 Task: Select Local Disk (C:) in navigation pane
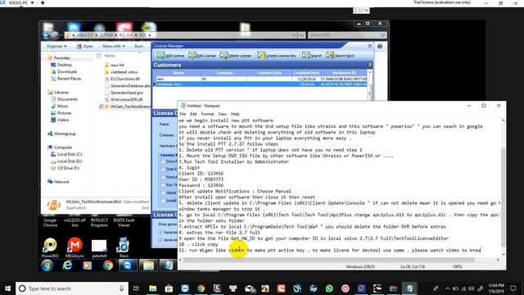click(x=70, y=154)
